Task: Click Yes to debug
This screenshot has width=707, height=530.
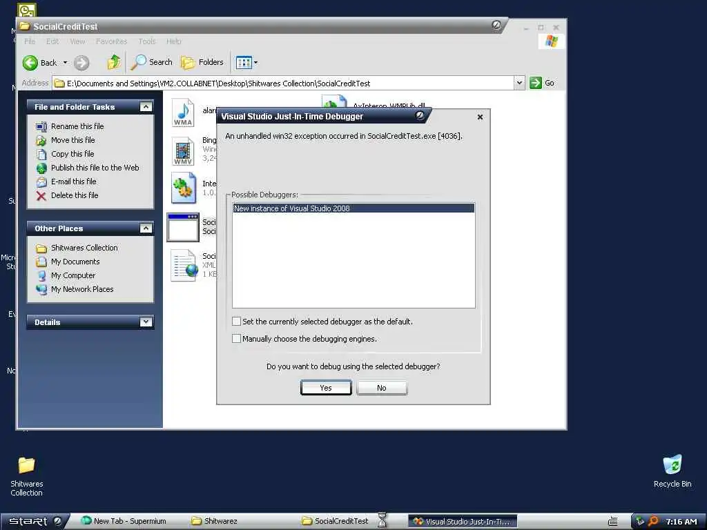Action: point(326,388)
